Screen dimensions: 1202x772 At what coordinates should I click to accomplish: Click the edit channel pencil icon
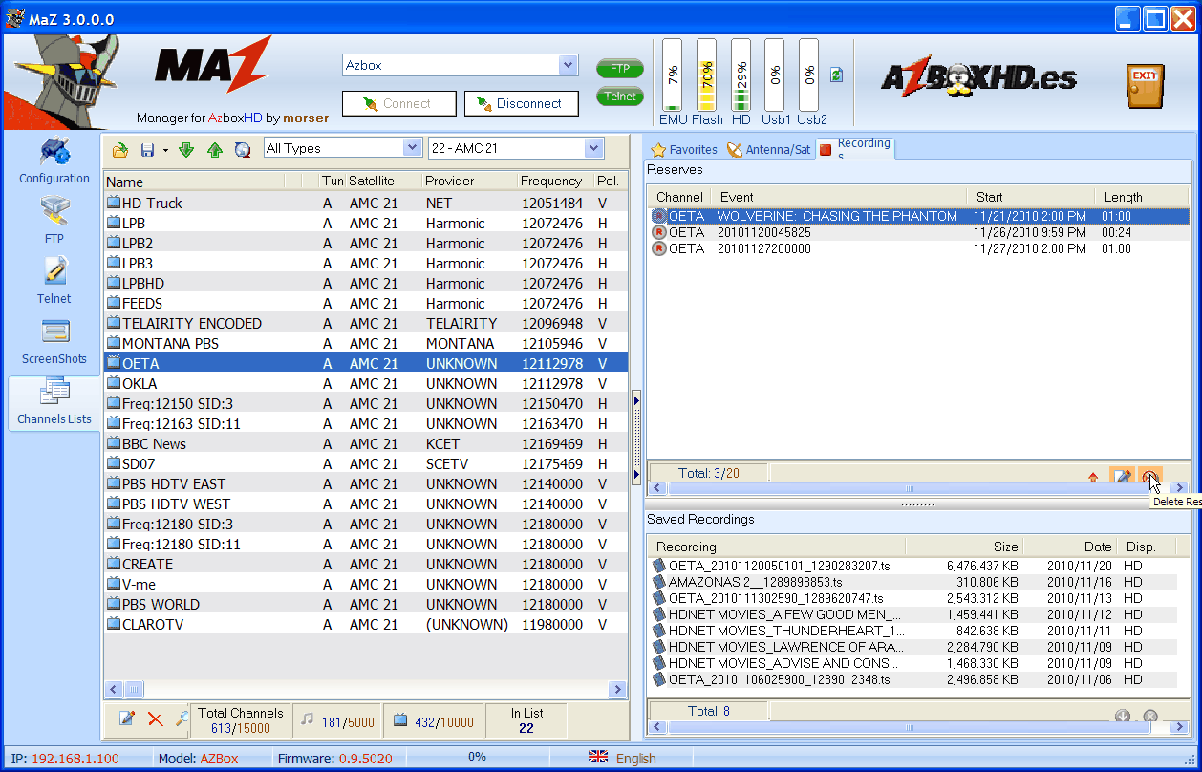tap(126, 718)
